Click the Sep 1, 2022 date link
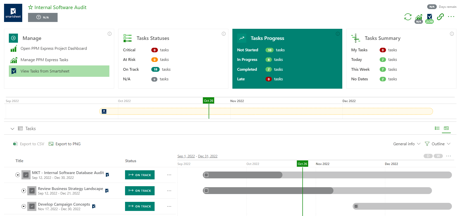460x216 pixels. coord(186,156)
